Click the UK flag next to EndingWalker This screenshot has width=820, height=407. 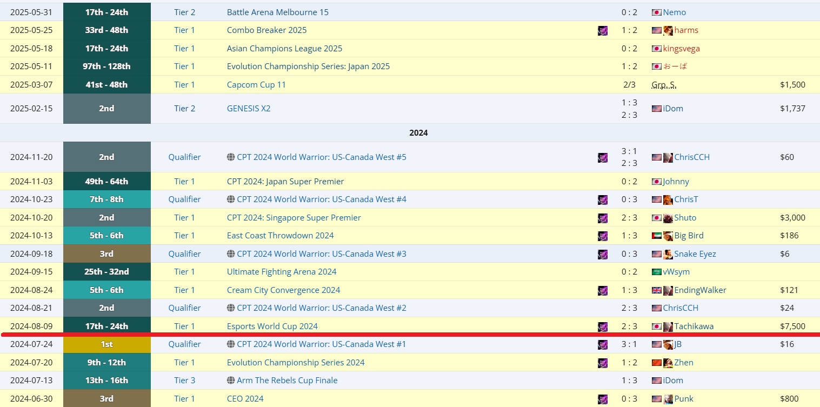pyautogui.click(x=657, y=291)
